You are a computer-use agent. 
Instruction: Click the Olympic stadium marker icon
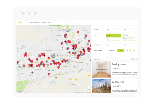(x=71, y=29)
